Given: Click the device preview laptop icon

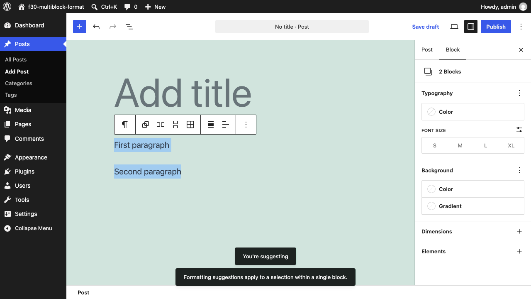Looking at the screenshot, I should pos(454,27).
